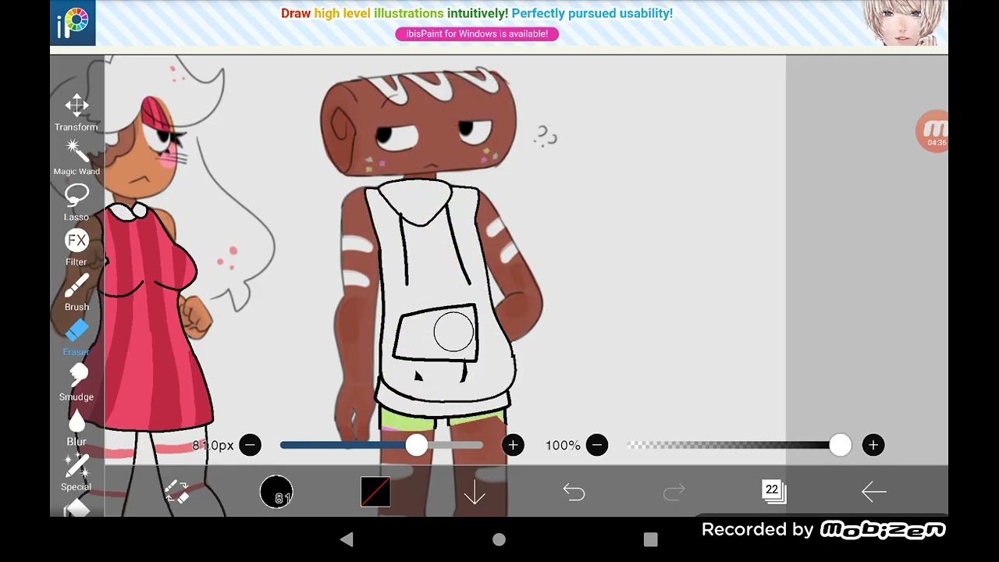
Task: Decrease brush thickness with minus button
Action: pos(250,445)
